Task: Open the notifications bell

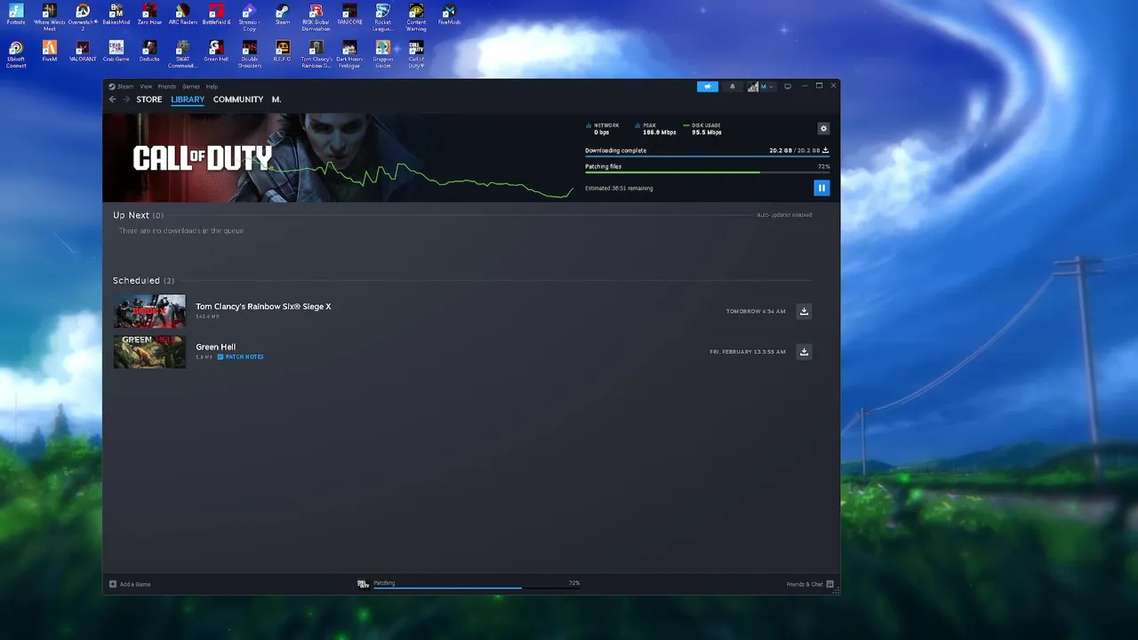Action: tap(733, 86)
